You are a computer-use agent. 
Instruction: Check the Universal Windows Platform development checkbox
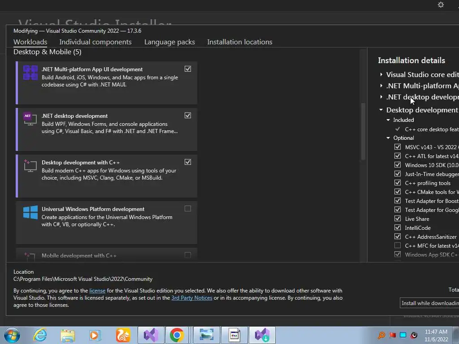pyautogui.click(x=188, y=209)
